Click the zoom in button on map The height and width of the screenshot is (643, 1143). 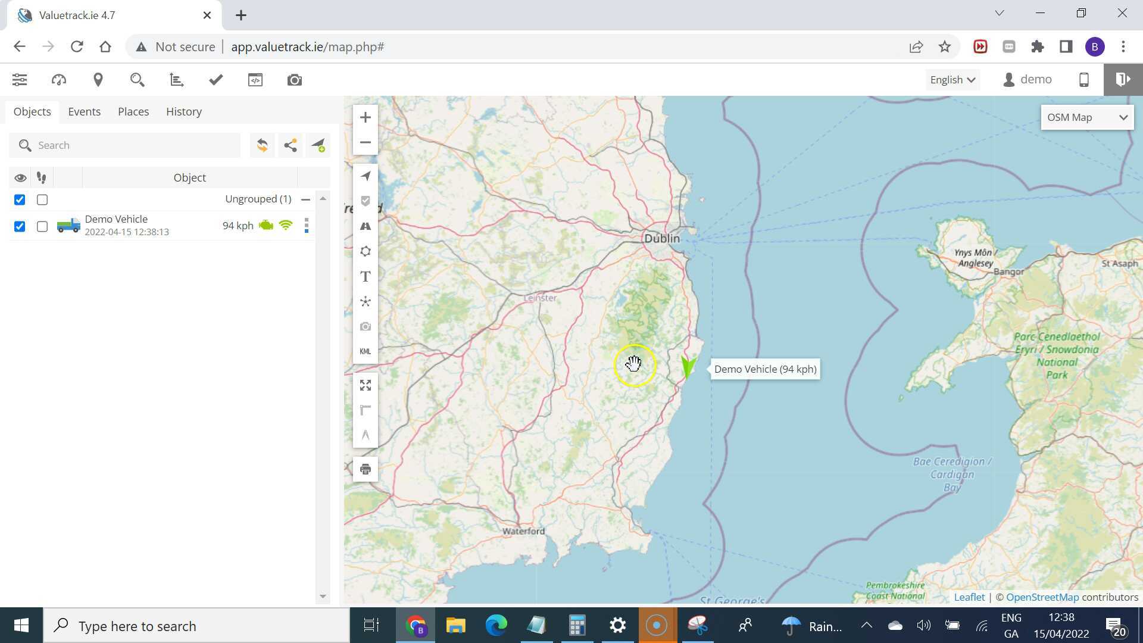pos(365,117)
